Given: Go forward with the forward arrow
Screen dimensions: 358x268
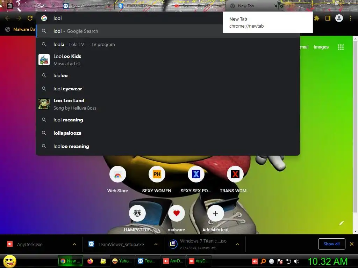Looking at the screenshot, I should [x=19, y=18].
